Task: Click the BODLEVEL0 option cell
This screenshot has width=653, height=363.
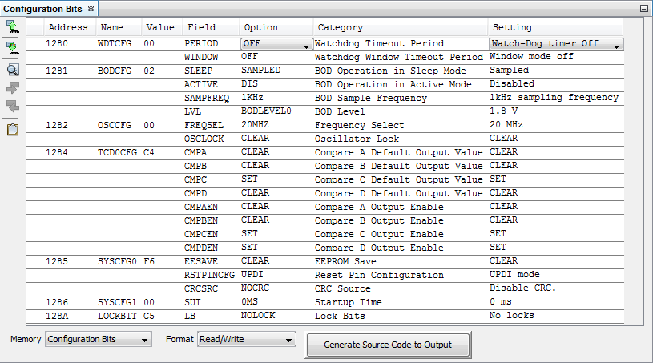Action: click(266, 111)
